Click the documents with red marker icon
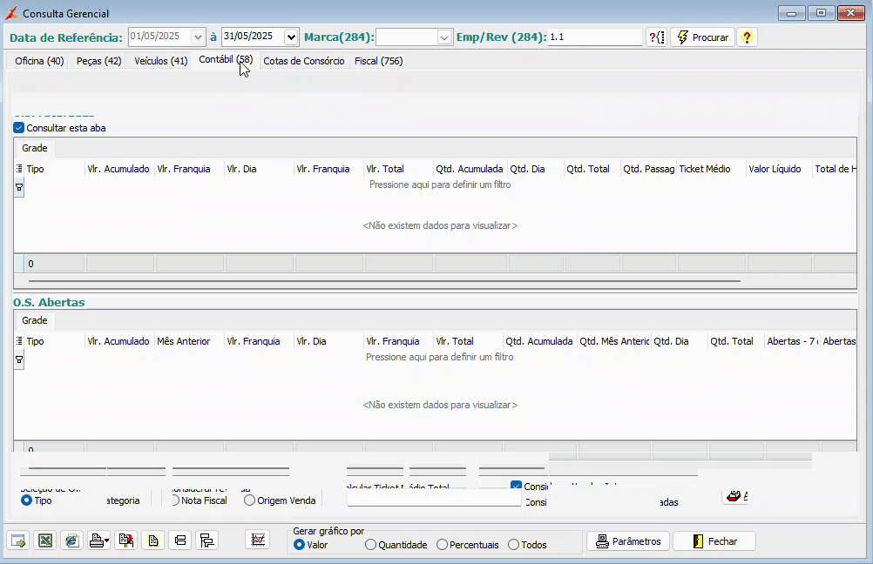Screen dimensions: 873x564 click(x=125, y=540)
